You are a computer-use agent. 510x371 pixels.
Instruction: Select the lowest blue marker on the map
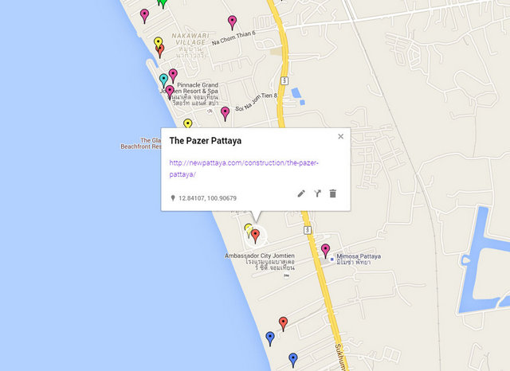293,360
